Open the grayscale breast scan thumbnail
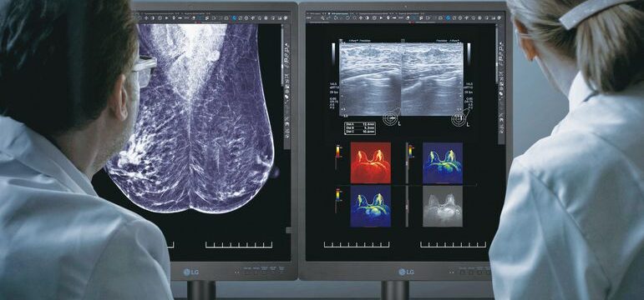 click(443, 206)
